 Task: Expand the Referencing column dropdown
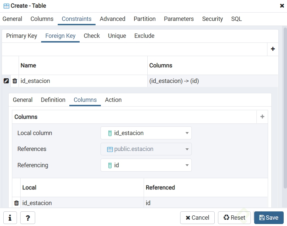[187, 165]
